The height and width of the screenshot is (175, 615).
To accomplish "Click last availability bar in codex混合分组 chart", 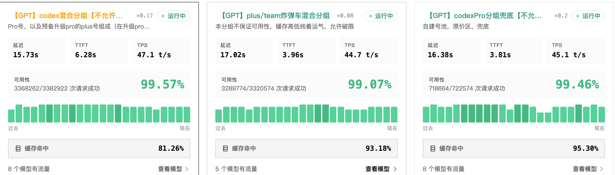I will [187, 114].
